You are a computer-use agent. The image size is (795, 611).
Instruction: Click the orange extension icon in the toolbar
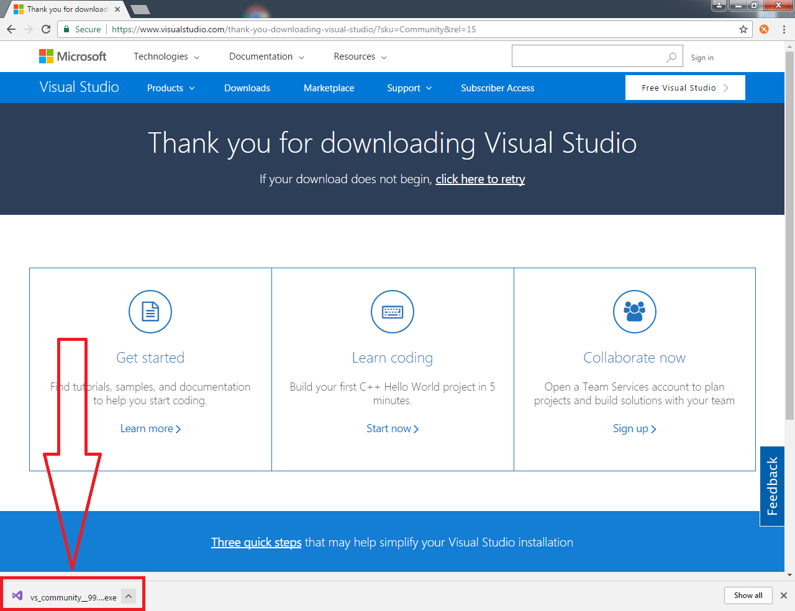coord(764,29)
